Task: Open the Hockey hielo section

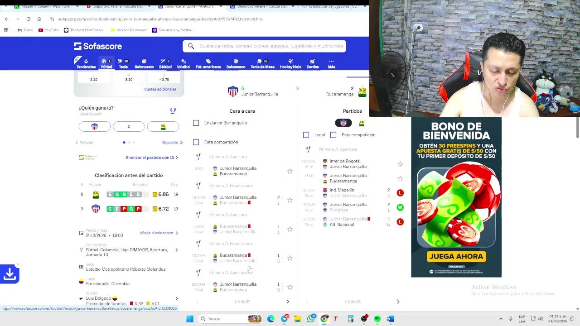Action: coord(290,63)
